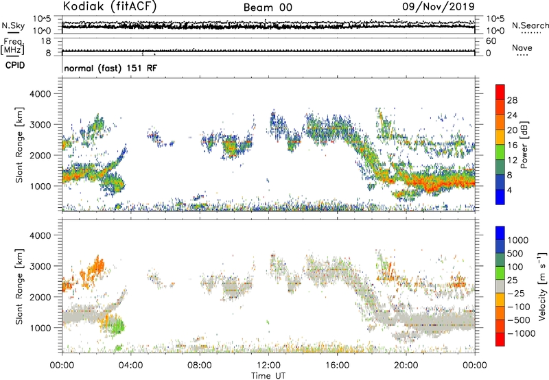Click the "Velocity [m s⁻¹]" color bar title
The height and width of the screenshot is (380, 549).
click(542, 286)
